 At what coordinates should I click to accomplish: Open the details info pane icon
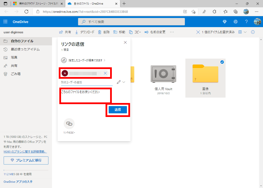253,32
